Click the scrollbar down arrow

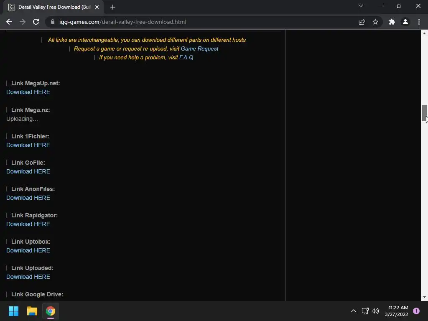click(x=424, y=297)
